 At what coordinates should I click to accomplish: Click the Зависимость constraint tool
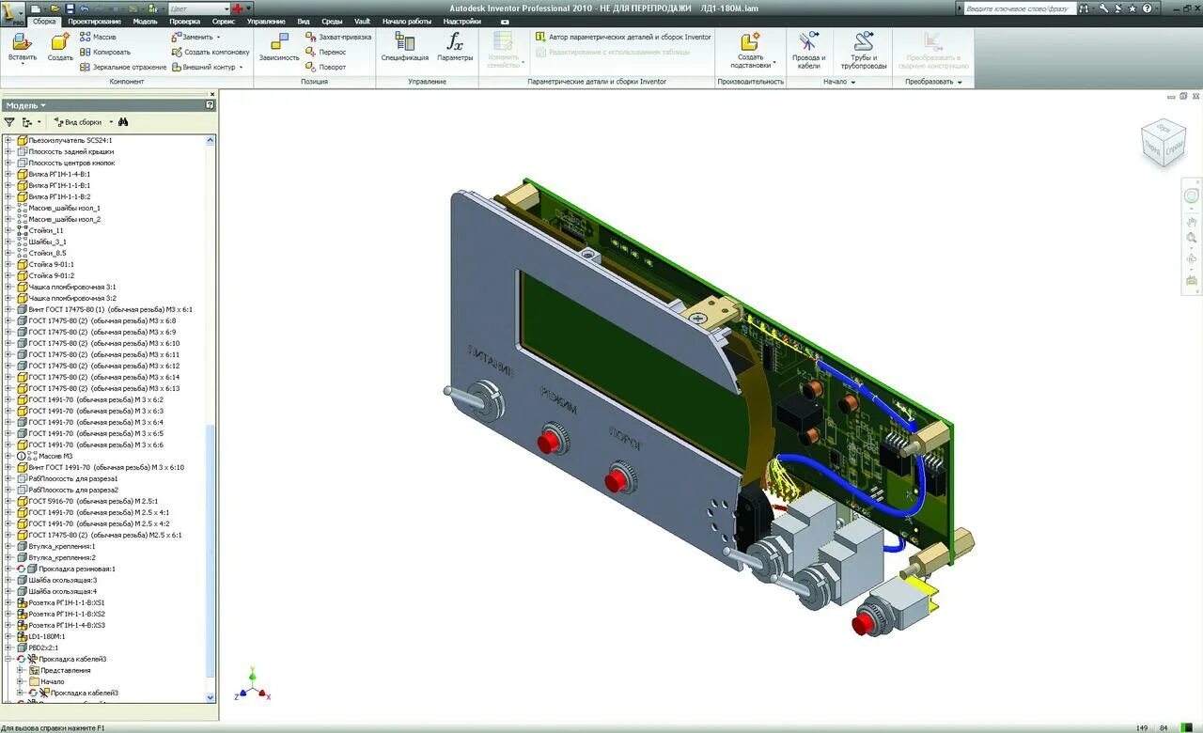(279, 47)
